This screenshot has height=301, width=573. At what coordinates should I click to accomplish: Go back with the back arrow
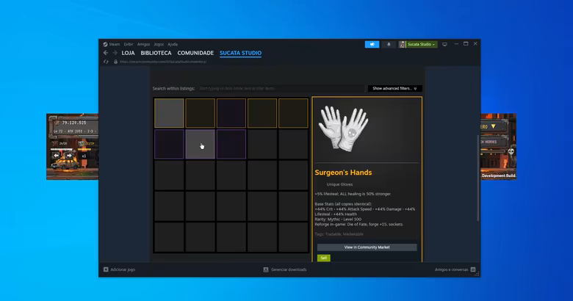tap(106, 53)
